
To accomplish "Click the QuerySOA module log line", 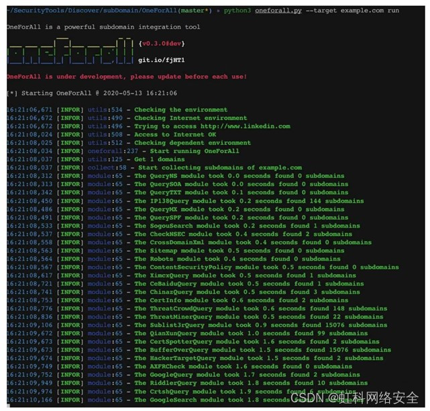I will pos(177,184).
